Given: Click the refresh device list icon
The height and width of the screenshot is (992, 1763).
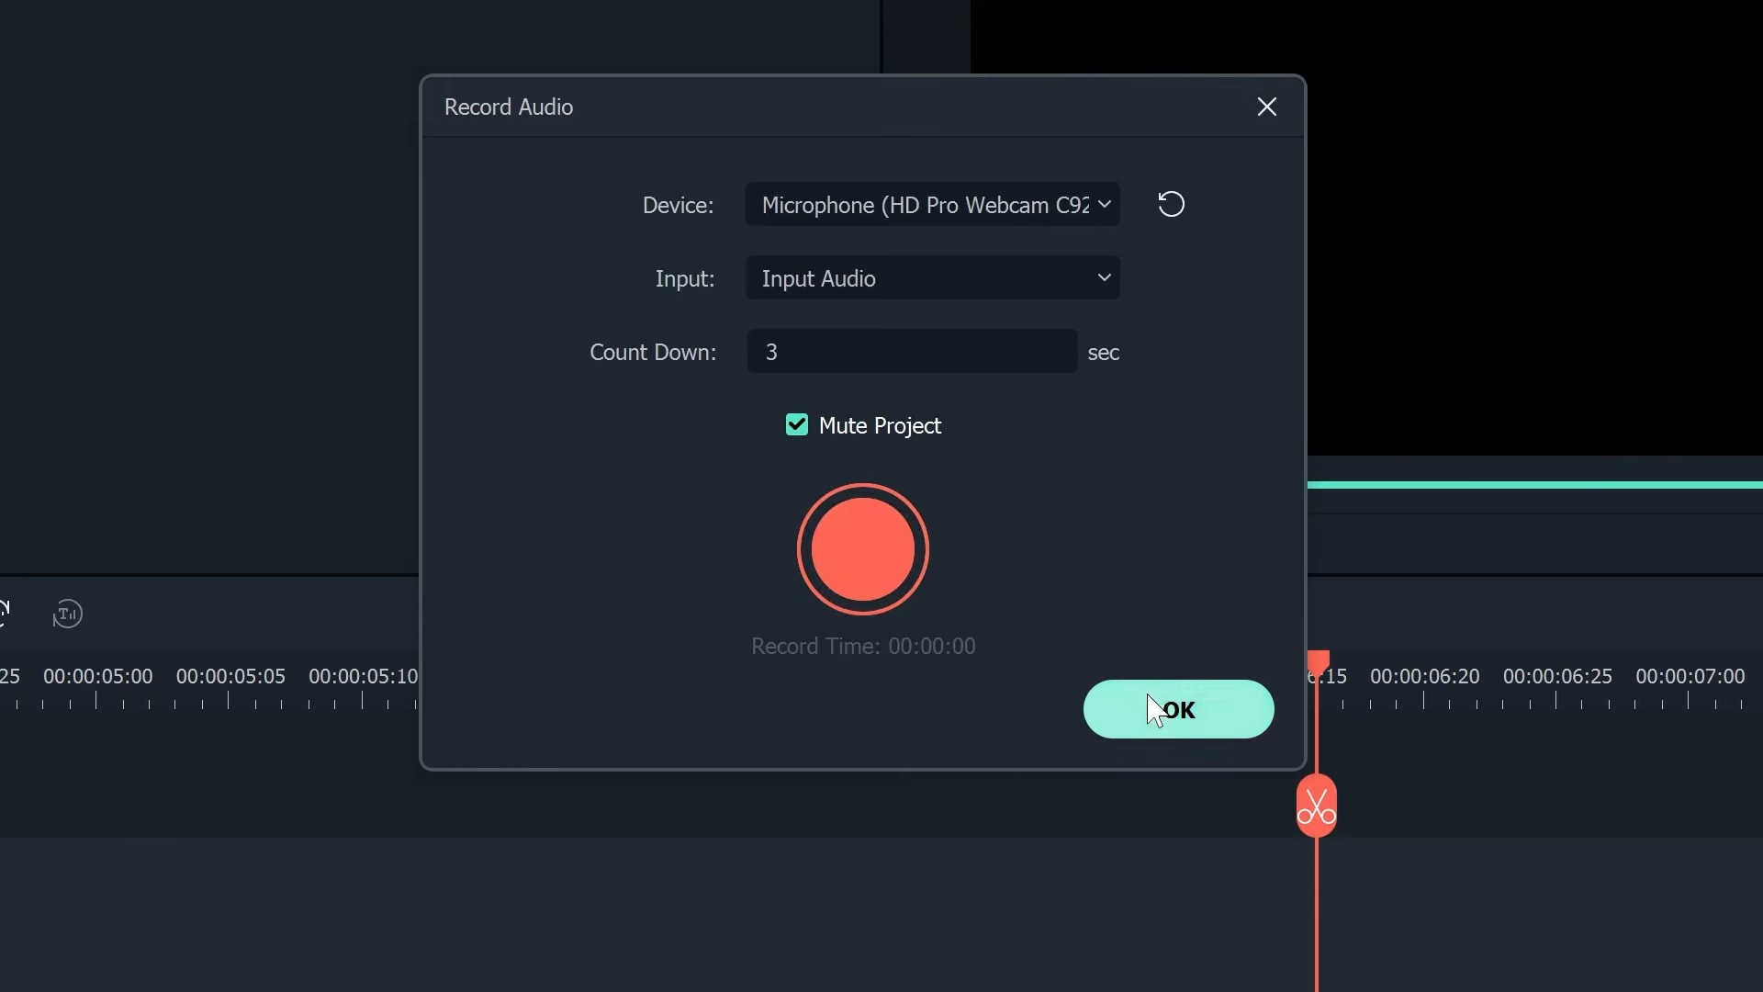Looking at the screenshot, I should point(1171,204).
